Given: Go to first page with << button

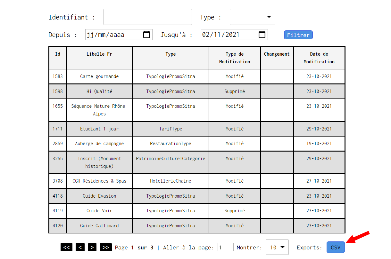Looking at the screenshot, I should [x=66, y=247].
